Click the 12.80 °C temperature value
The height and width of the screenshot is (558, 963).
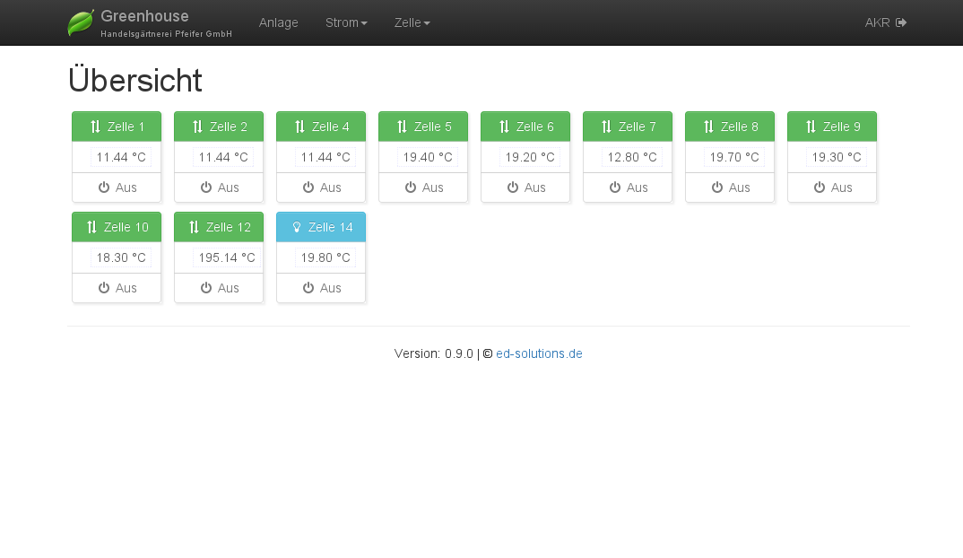632,157
